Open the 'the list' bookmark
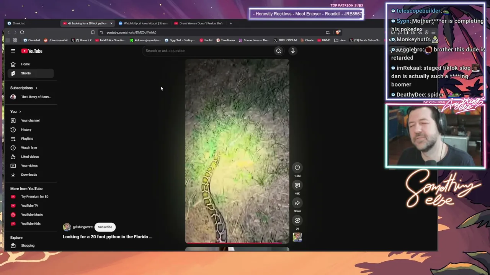The image size is (490, 275). point(206,40)
